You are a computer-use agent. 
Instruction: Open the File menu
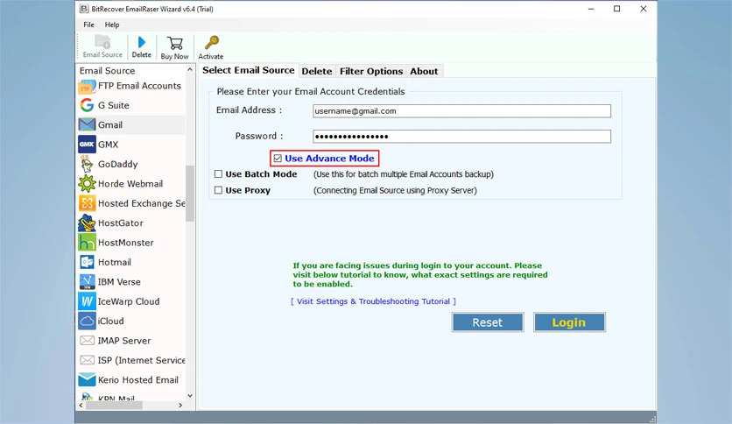[x=88, y=25]
